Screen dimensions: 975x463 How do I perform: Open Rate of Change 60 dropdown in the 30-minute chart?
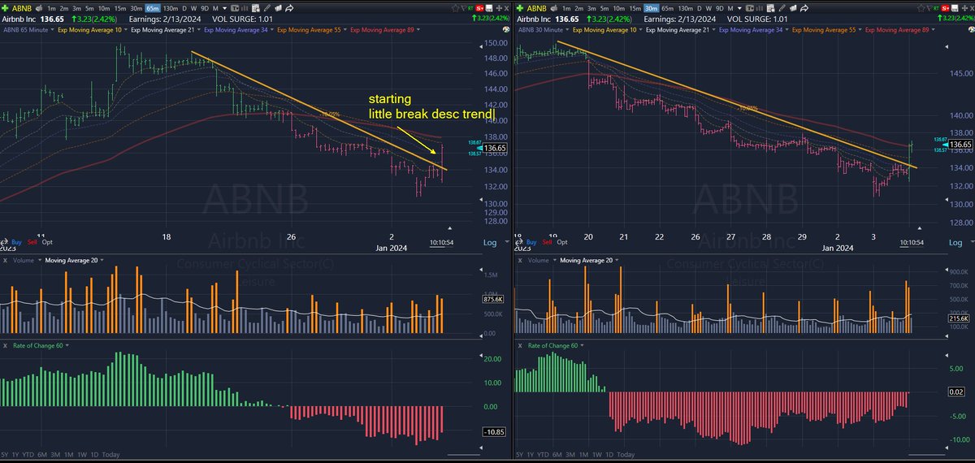(583, 345)
